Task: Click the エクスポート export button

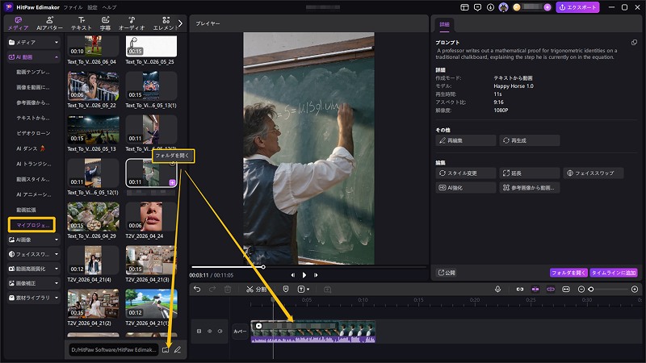Action: [577, 7]
